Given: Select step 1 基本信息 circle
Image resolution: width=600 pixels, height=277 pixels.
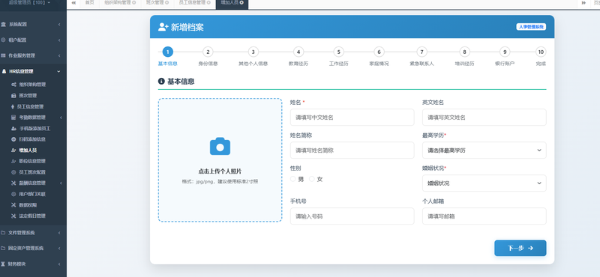Looking at the screenshot, I should pos(167,52).
